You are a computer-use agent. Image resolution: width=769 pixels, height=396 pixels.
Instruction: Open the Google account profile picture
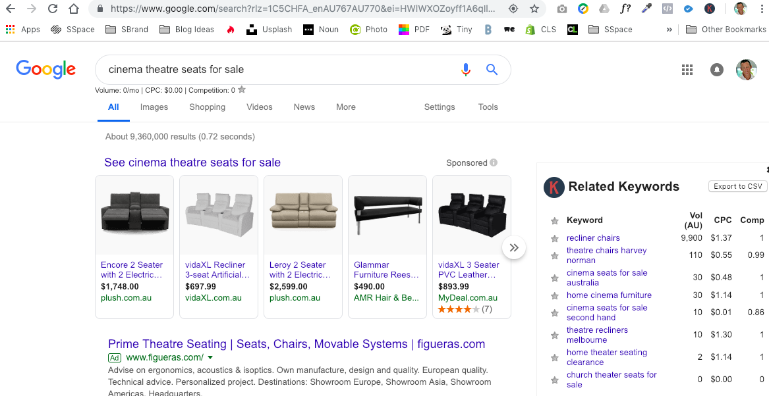746,70
